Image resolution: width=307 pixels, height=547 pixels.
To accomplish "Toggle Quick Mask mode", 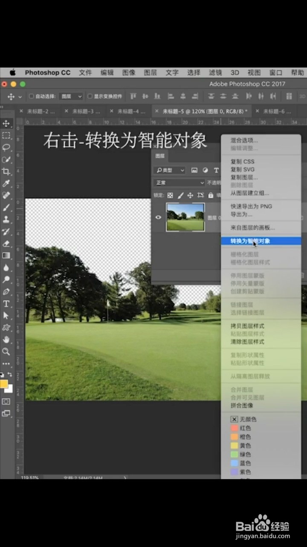I will click(6, 402).
